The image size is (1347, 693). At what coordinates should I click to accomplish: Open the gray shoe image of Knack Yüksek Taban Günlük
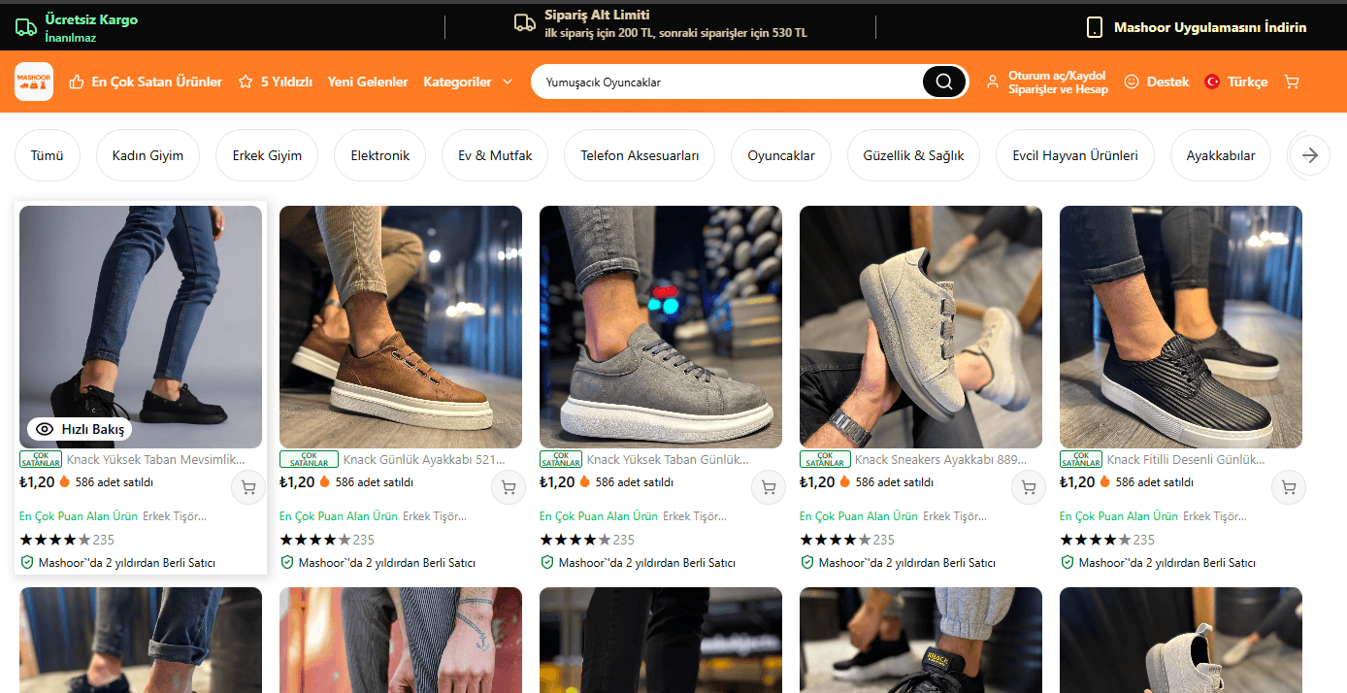click(661, 327)
